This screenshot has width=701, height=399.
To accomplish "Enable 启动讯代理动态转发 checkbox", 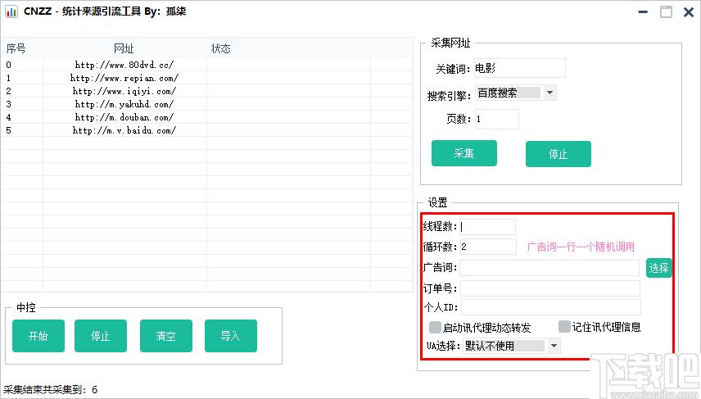I will (435, 328).
